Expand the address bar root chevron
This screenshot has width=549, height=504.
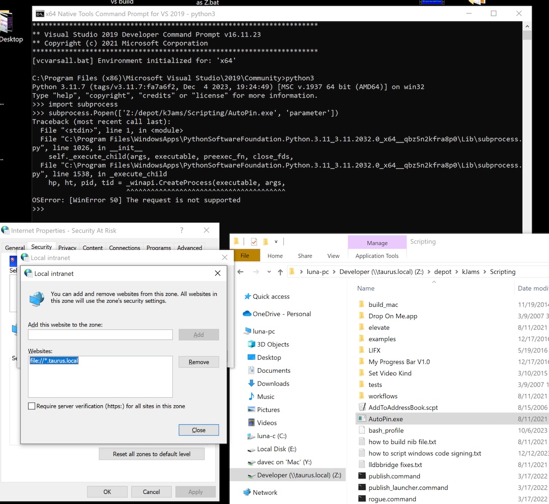pos(301,272)
